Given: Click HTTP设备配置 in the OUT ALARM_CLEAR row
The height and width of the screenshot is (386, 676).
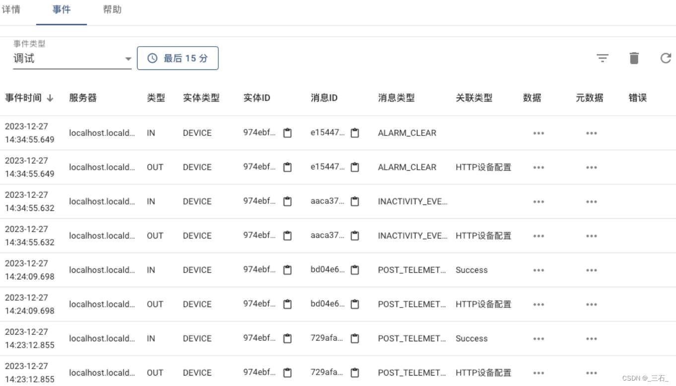Looking at the screenshot, I should (x=483, y=167).
